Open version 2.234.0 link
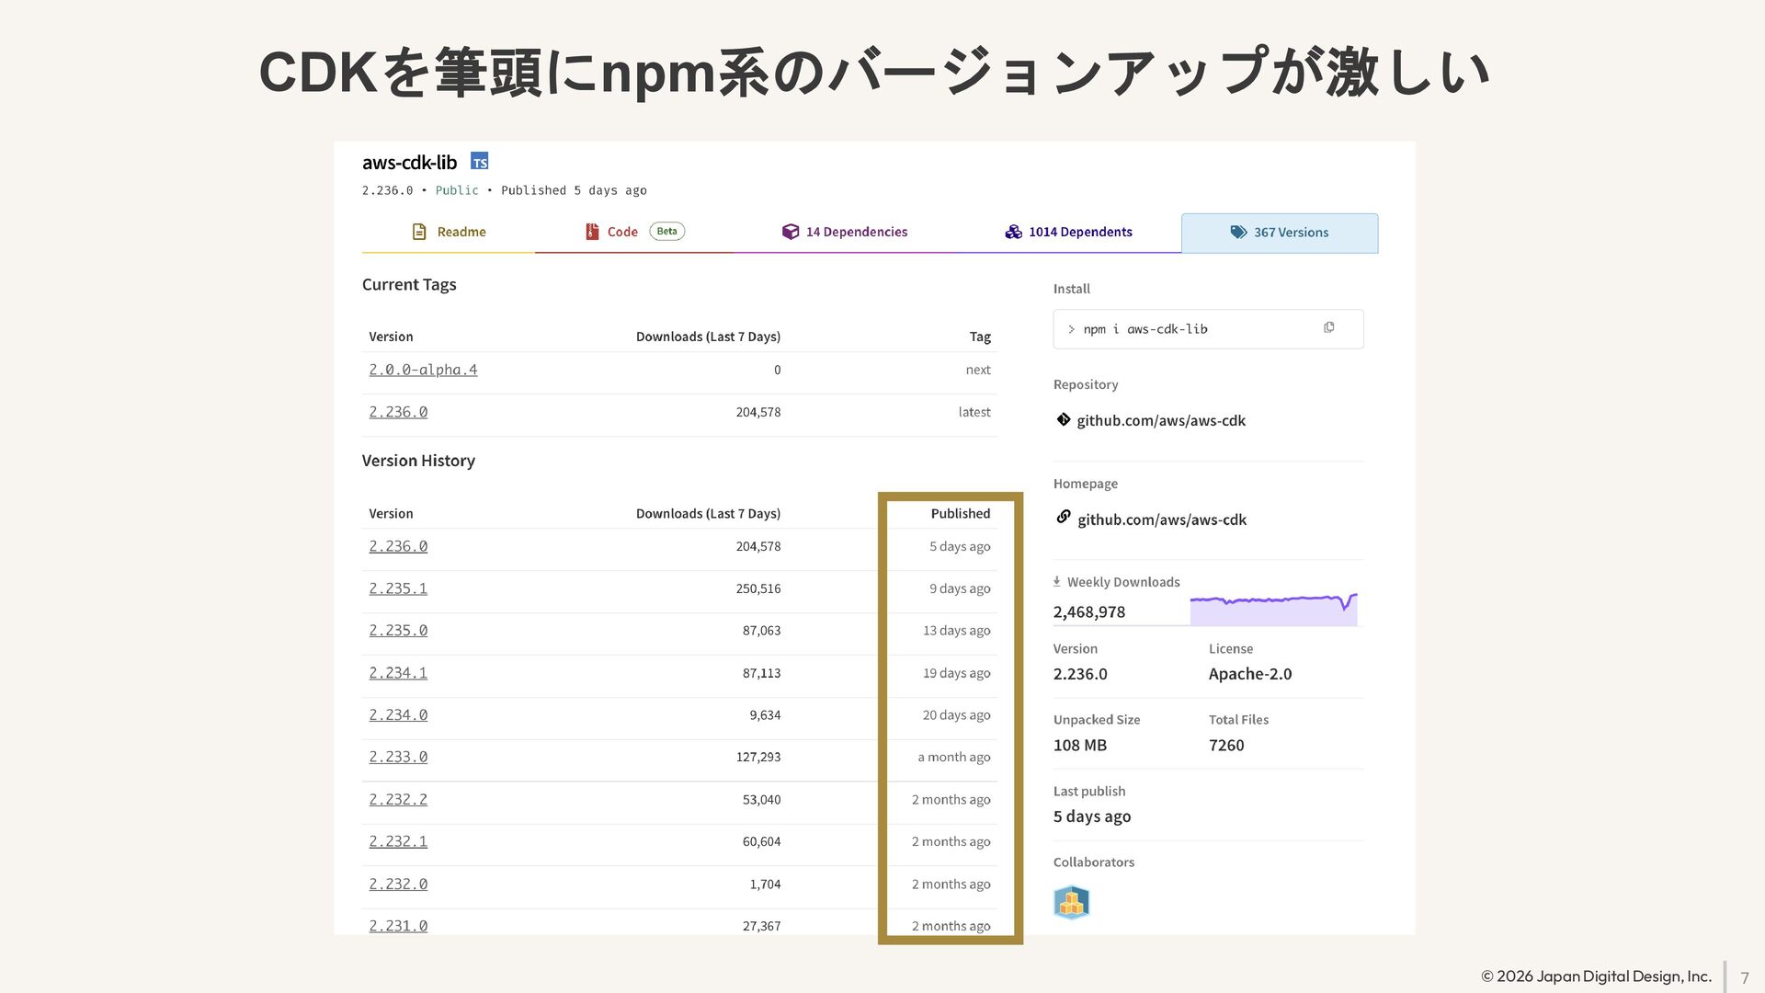1765x993 pixels. click(398, 715)
